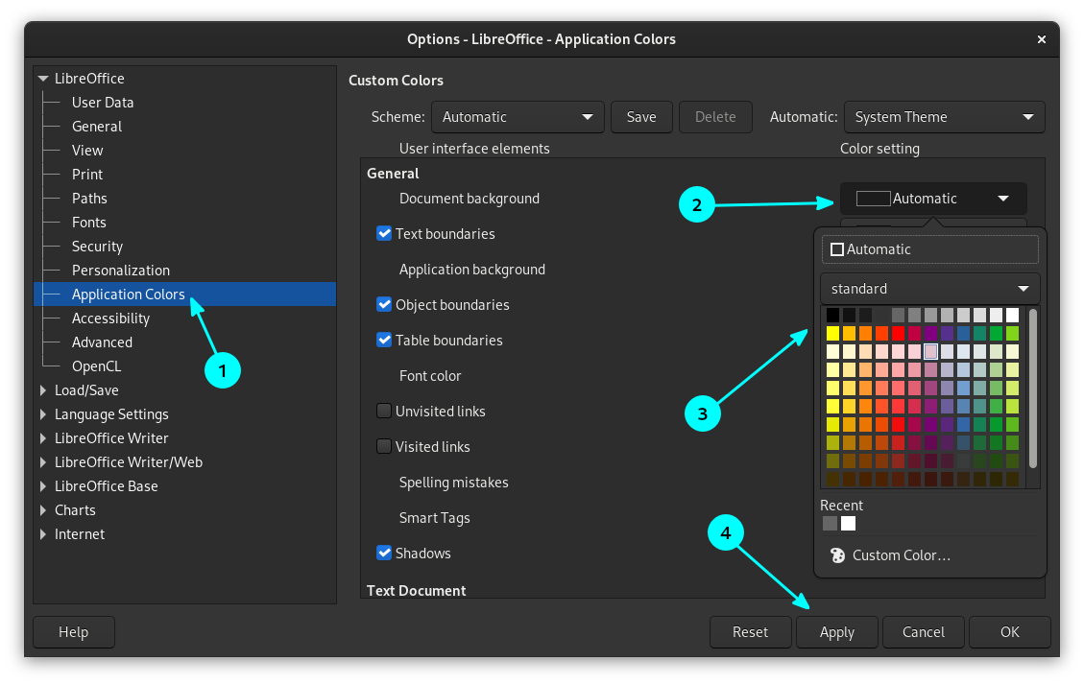The image size is (1084, 684).
Task: Disable the Text boundaries checkbox
Action: pos(384,233)
